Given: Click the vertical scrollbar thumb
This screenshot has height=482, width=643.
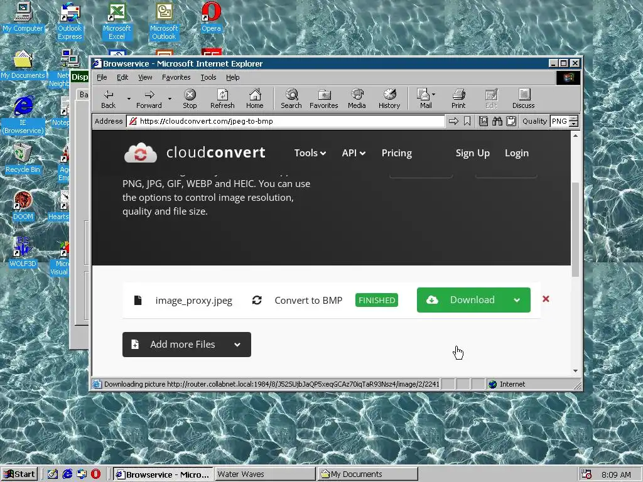Looking at the screenshot, I should pyautogui.click(x=575, y=230).
